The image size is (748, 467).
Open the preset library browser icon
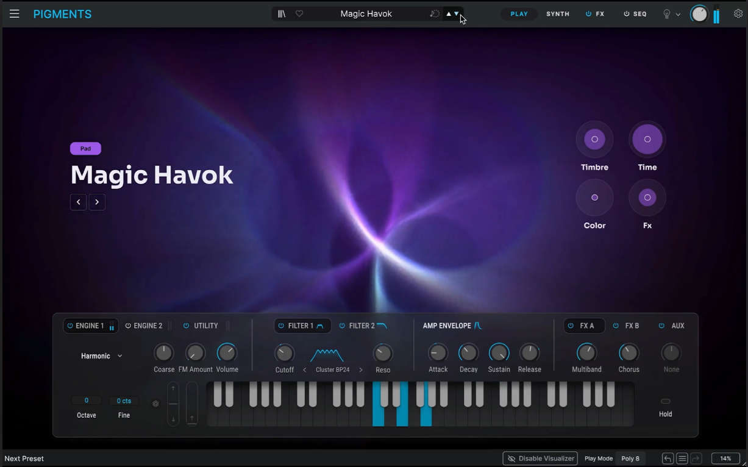coord(282,14)
